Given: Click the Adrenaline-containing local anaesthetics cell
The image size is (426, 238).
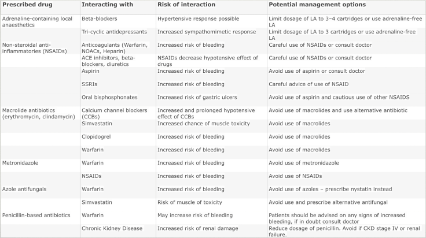Looking at the screenshot, I should tap(37, 21).
